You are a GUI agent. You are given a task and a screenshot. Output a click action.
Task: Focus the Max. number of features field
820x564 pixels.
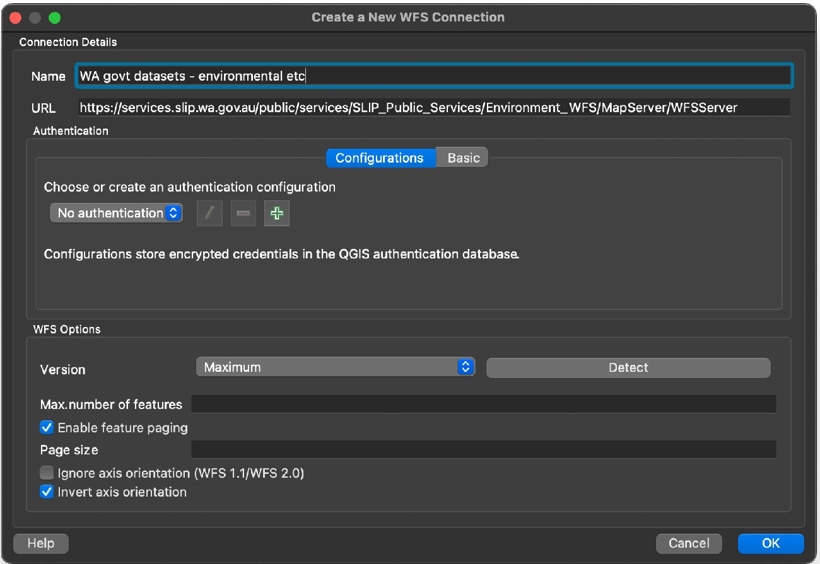coord(483,404)
